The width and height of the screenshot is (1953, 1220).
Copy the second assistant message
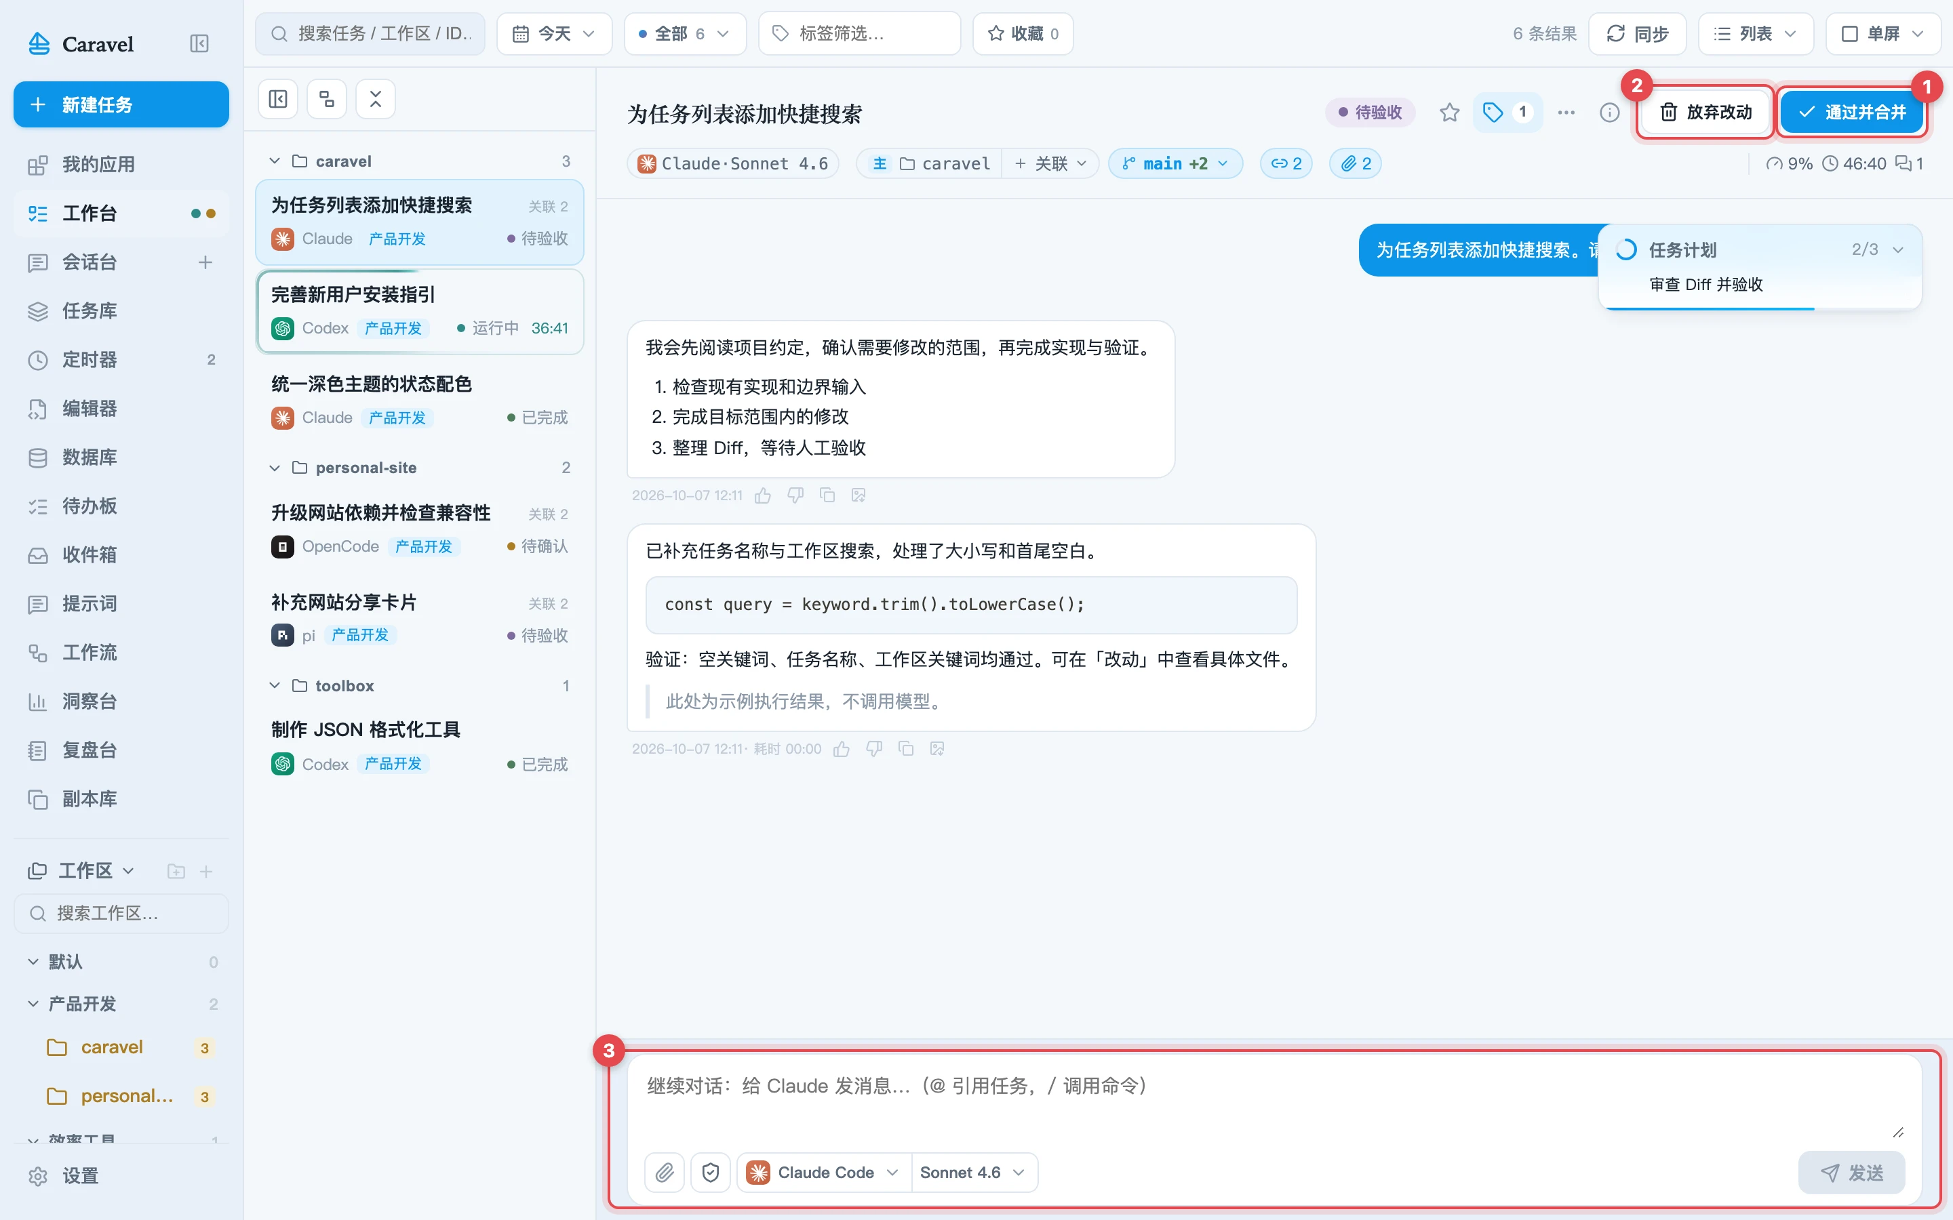pos(906,749)
